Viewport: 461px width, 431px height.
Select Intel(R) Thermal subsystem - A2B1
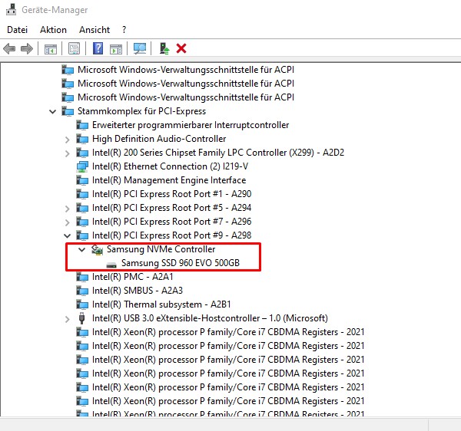pos(161,304)
